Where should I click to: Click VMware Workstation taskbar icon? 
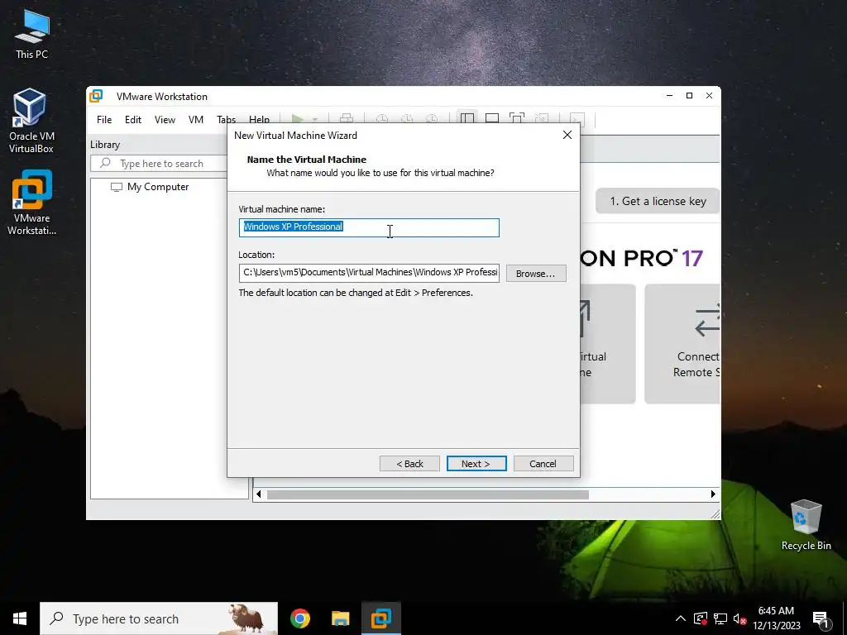pyautogui.click(x=380, y=618)
